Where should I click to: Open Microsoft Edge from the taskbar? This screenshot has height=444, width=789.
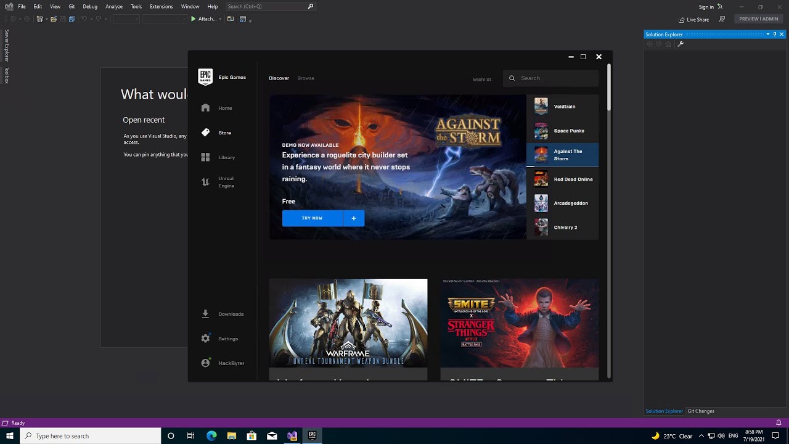click(x=211, y=436)
